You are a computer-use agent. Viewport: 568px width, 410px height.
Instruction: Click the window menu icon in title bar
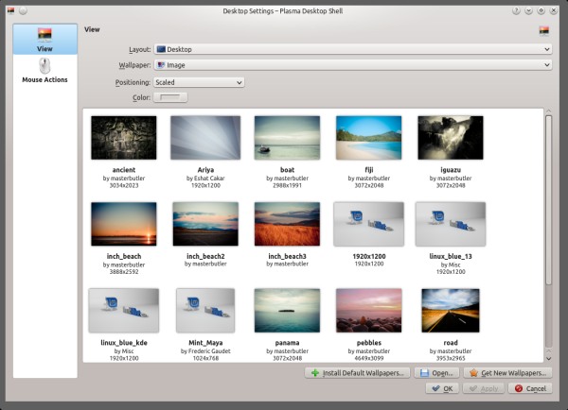coord(9,10)
